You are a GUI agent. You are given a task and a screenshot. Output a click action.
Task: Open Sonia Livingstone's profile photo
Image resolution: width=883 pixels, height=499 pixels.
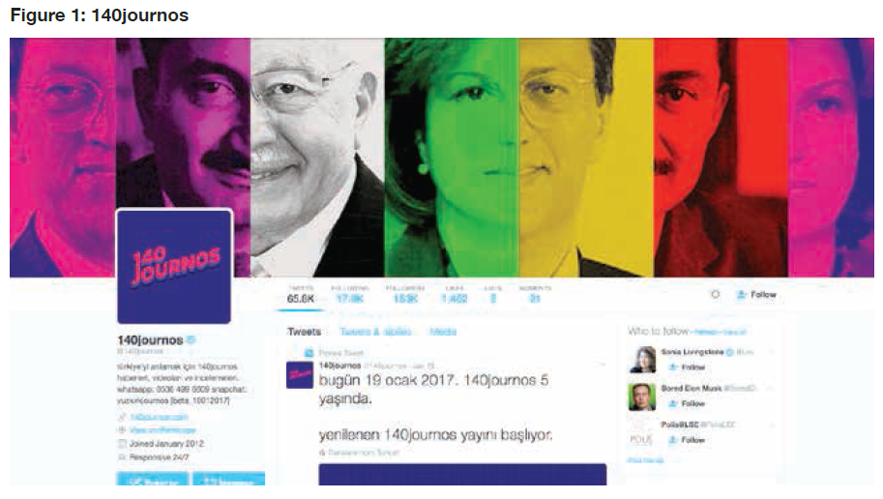pos(642,360)
